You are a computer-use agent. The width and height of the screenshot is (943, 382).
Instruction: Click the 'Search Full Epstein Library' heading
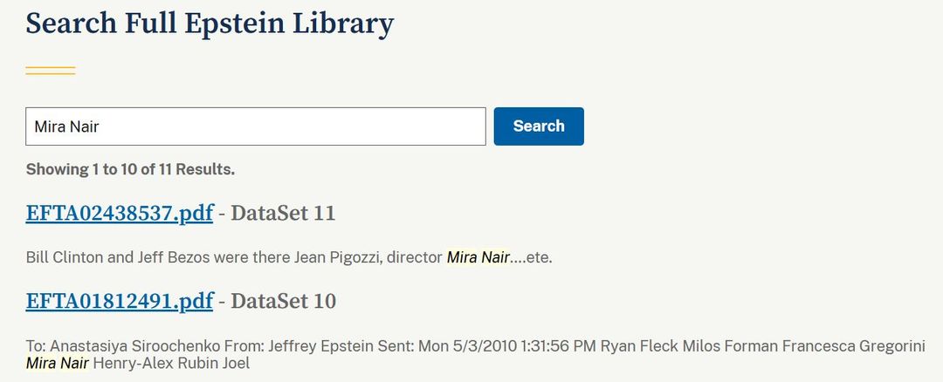click(210, 24)
